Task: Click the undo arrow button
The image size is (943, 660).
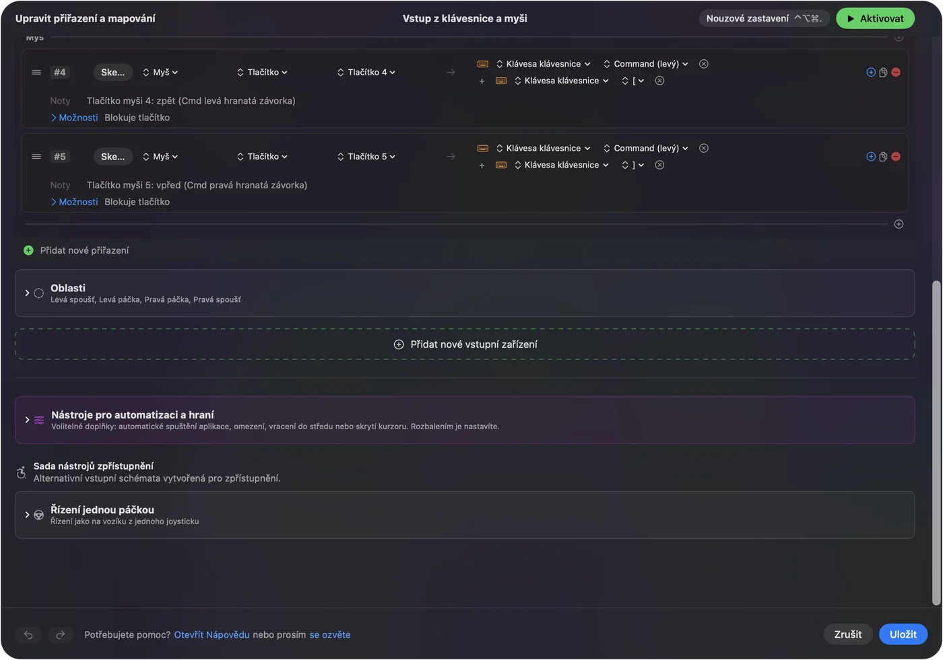Action: [28, 634]
